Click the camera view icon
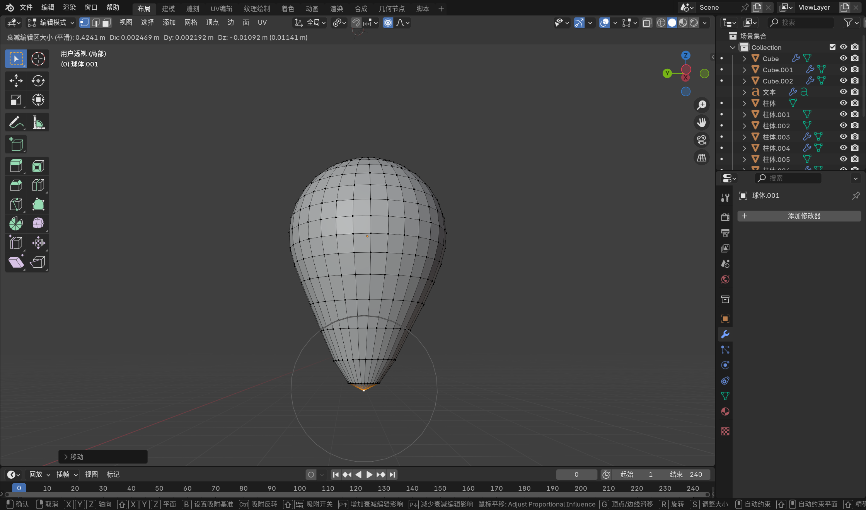 (x=701, y=139)
